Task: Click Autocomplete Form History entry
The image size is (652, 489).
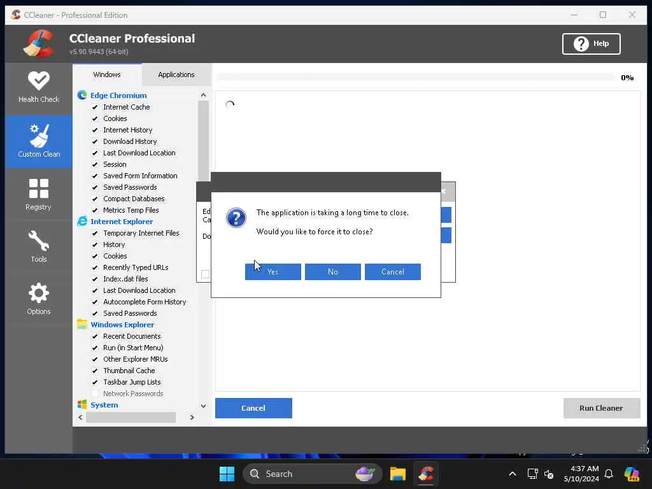Action: click(x=145, y=302)
